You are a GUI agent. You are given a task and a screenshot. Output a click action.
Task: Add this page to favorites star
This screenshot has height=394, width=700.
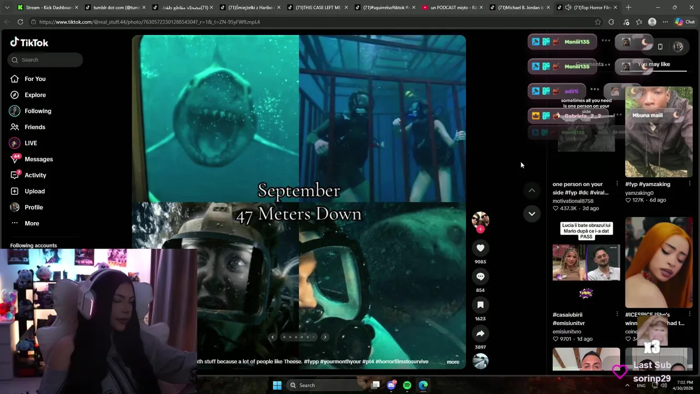click(x=598, y=22)
